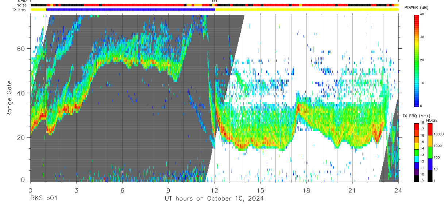Click the 15 tick on the UT hours axis

click(260, 190)
